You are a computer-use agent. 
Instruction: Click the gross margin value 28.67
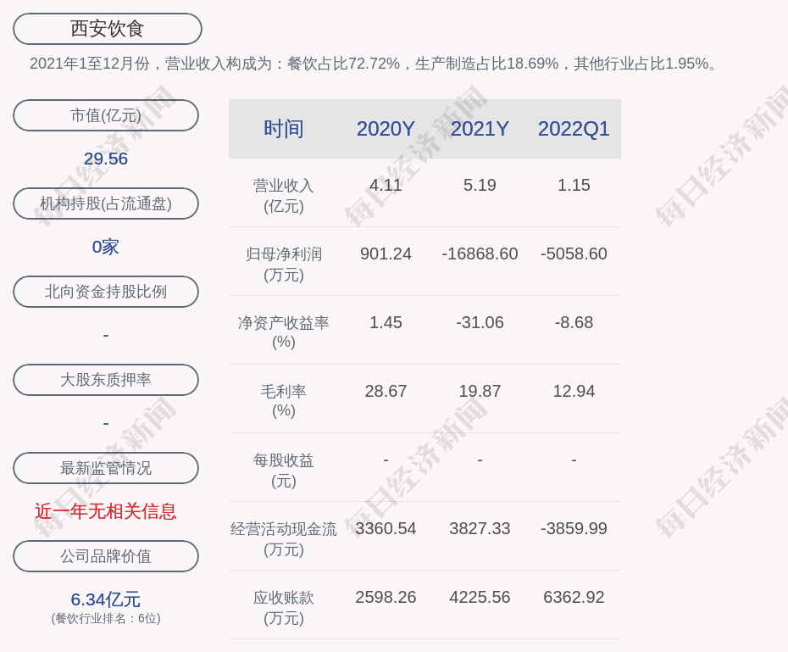tap(386, 391)
